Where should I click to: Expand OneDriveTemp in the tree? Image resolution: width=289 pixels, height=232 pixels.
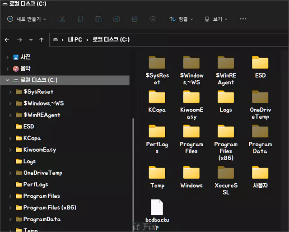pyautogui.click(x=10, y=173)
